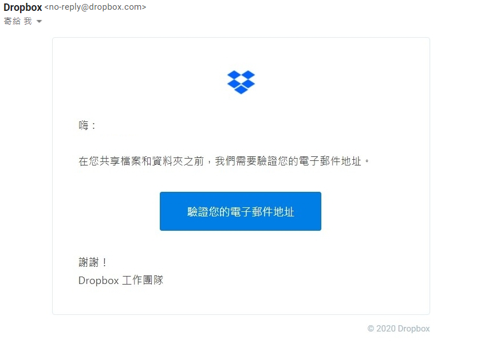Click the 謝謝! closing text
This screenshot has width=492, height=359.
coord(93,262)
